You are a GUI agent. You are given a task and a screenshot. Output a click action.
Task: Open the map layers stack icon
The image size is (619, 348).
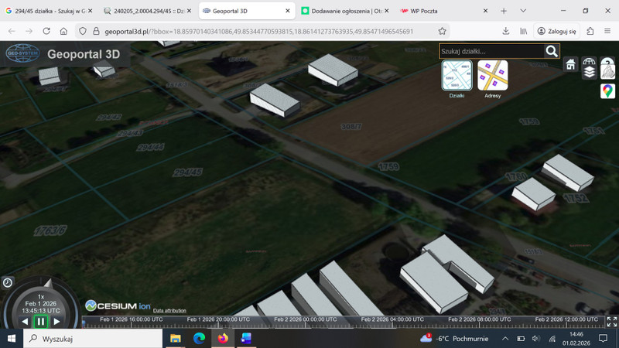point(589,72)
